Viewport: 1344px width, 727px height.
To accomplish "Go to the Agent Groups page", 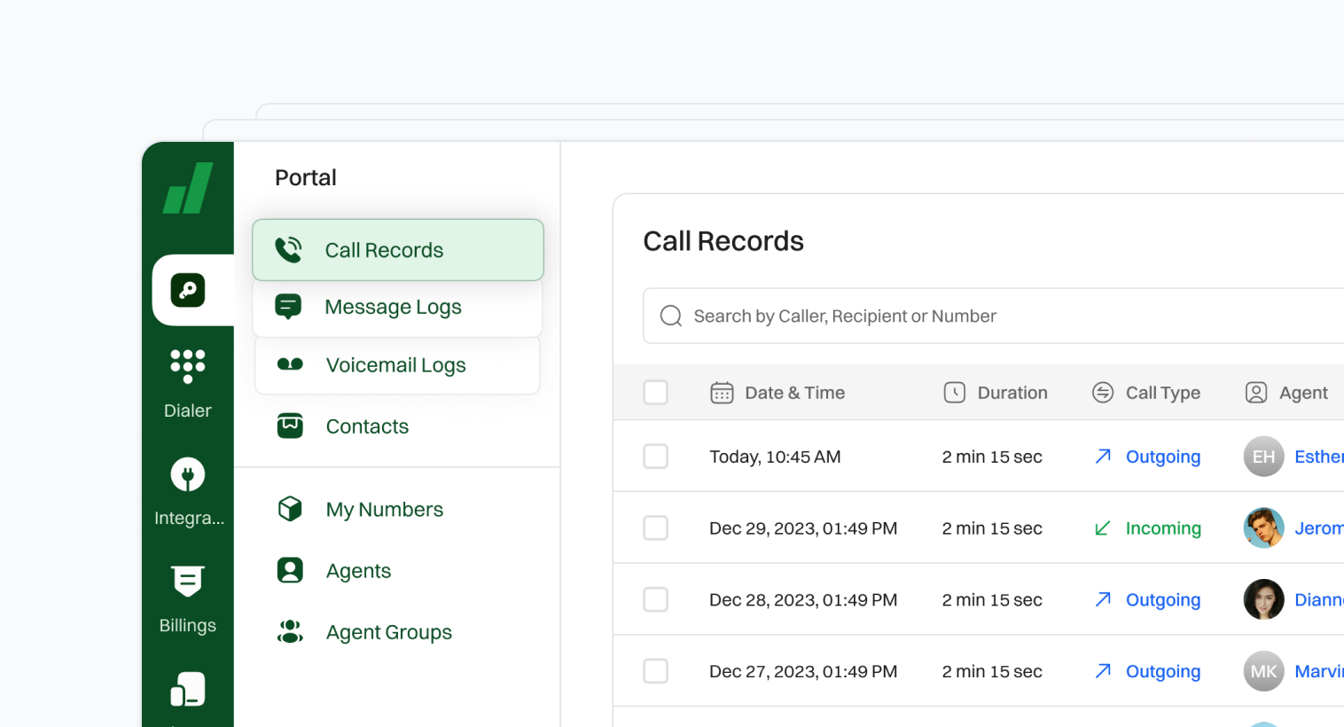I will coord(388,632).
